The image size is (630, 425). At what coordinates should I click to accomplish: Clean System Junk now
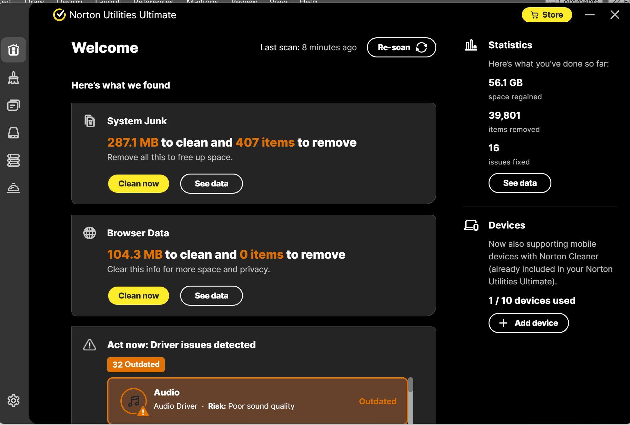(x=139, y=184)
